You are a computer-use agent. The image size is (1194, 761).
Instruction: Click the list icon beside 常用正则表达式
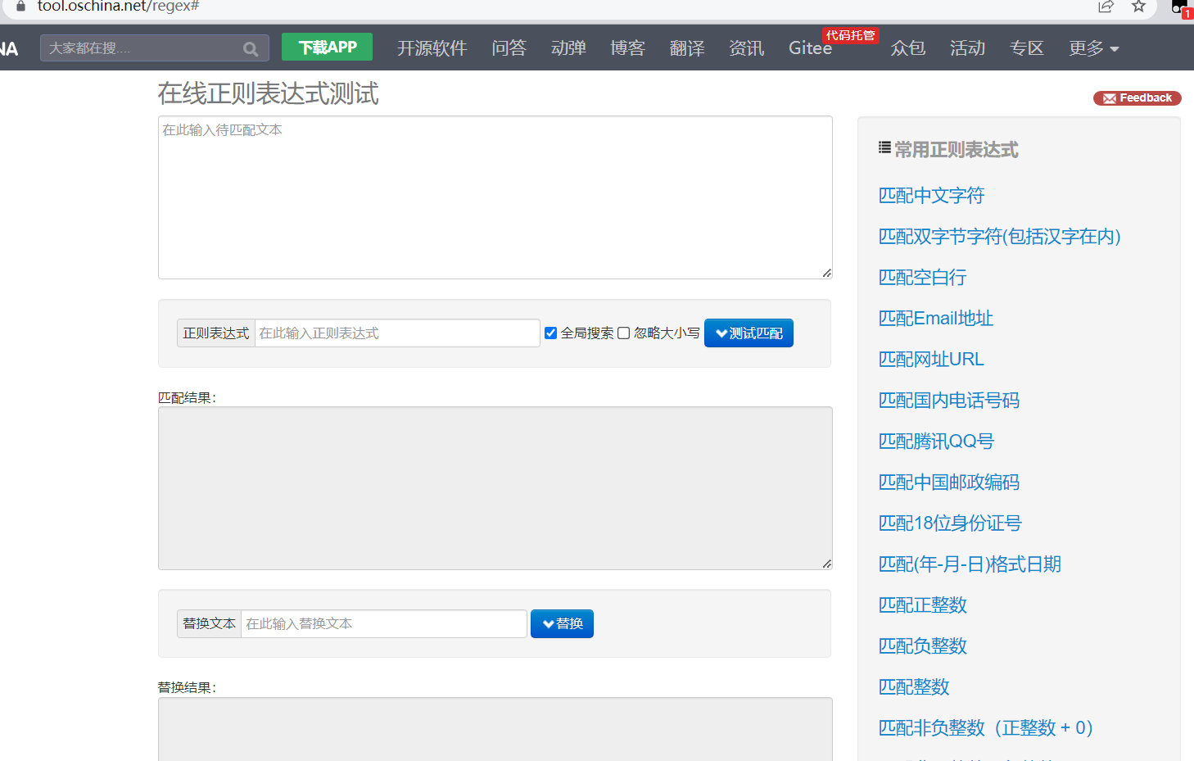tap(884, 148)
